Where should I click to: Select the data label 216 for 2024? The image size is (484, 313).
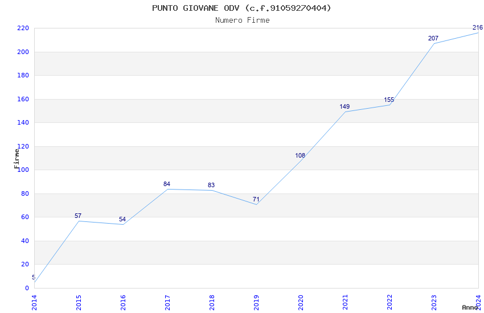(x=478, y=27)
